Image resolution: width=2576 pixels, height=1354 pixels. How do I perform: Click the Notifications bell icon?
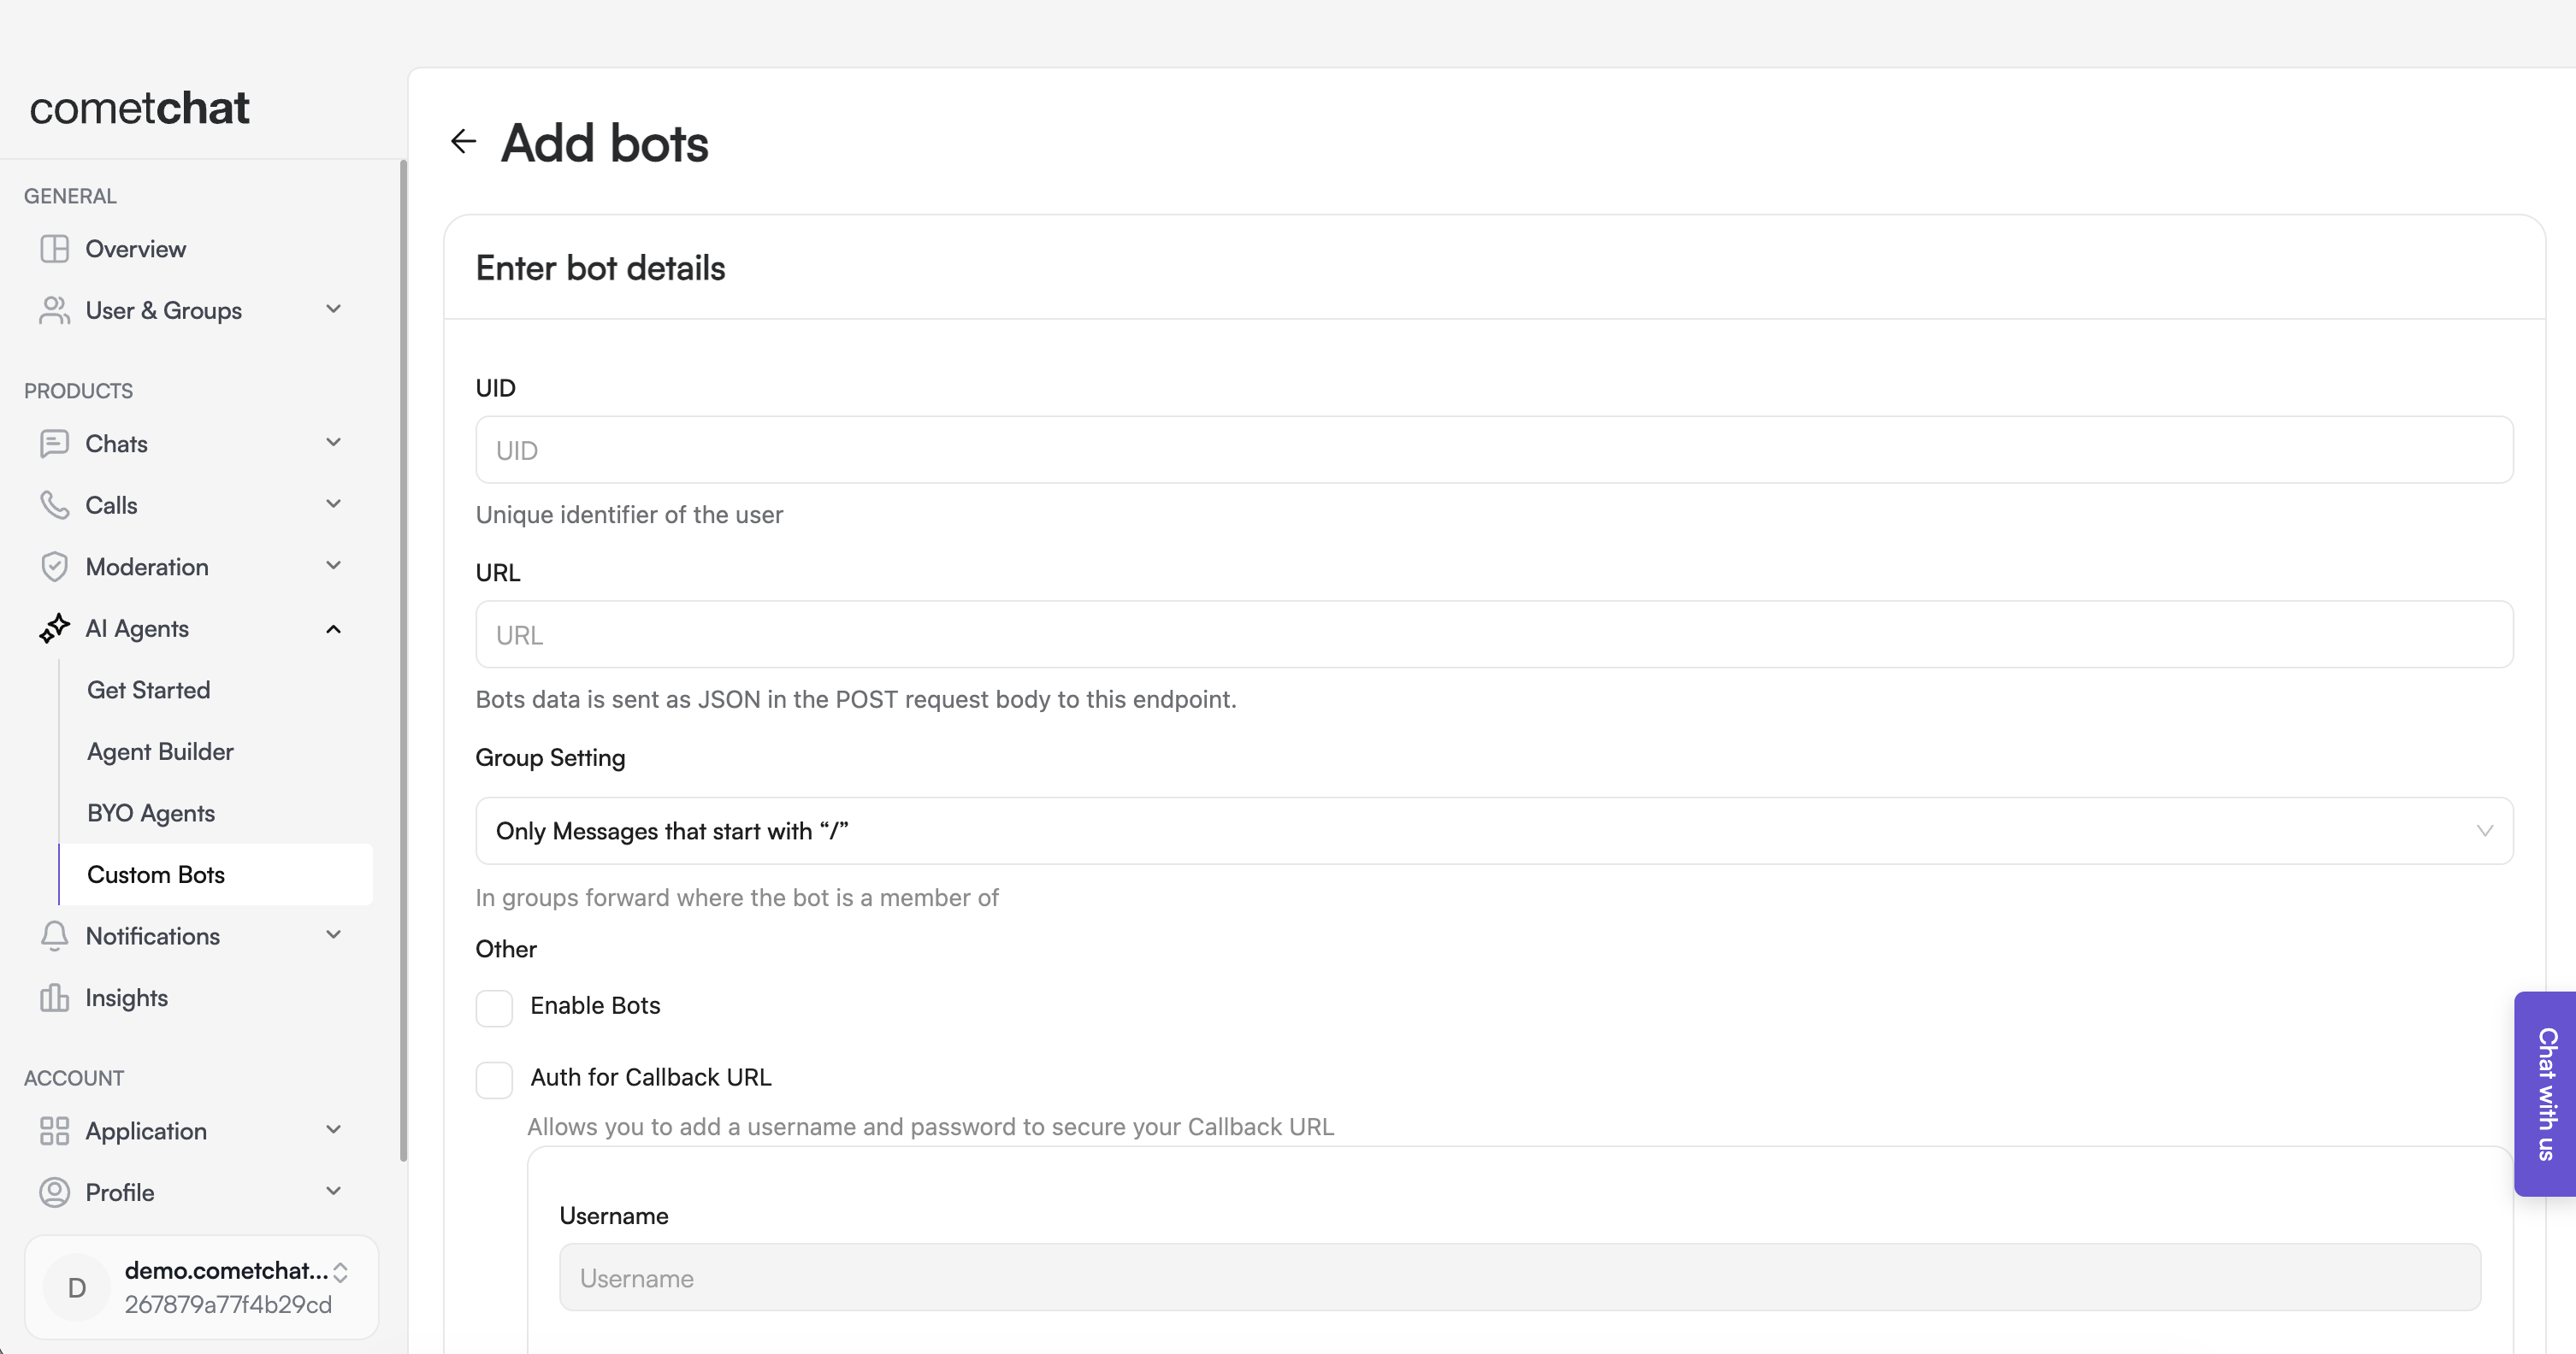click(x=54, y=936)
